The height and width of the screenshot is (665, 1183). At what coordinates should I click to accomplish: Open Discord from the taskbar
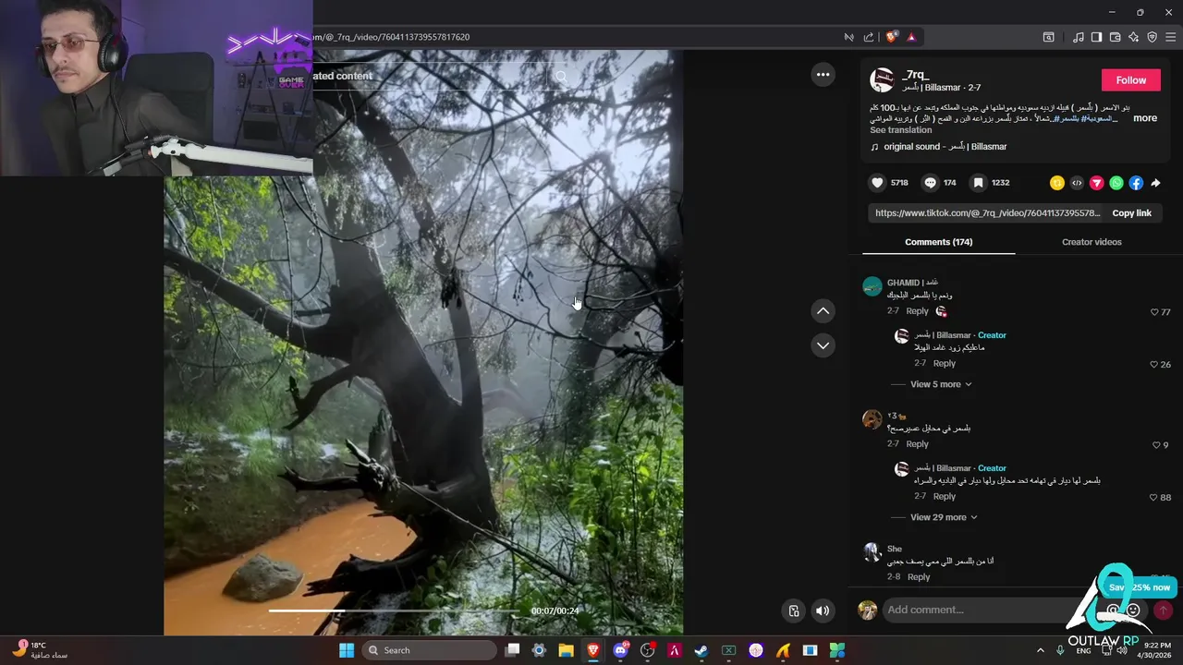click(x=620, y=650)
